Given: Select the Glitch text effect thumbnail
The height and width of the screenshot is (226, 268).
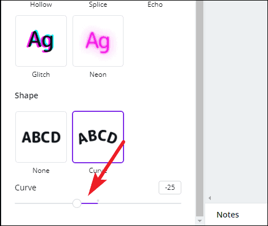Looking at the screenshot, I should click(41, 41).
